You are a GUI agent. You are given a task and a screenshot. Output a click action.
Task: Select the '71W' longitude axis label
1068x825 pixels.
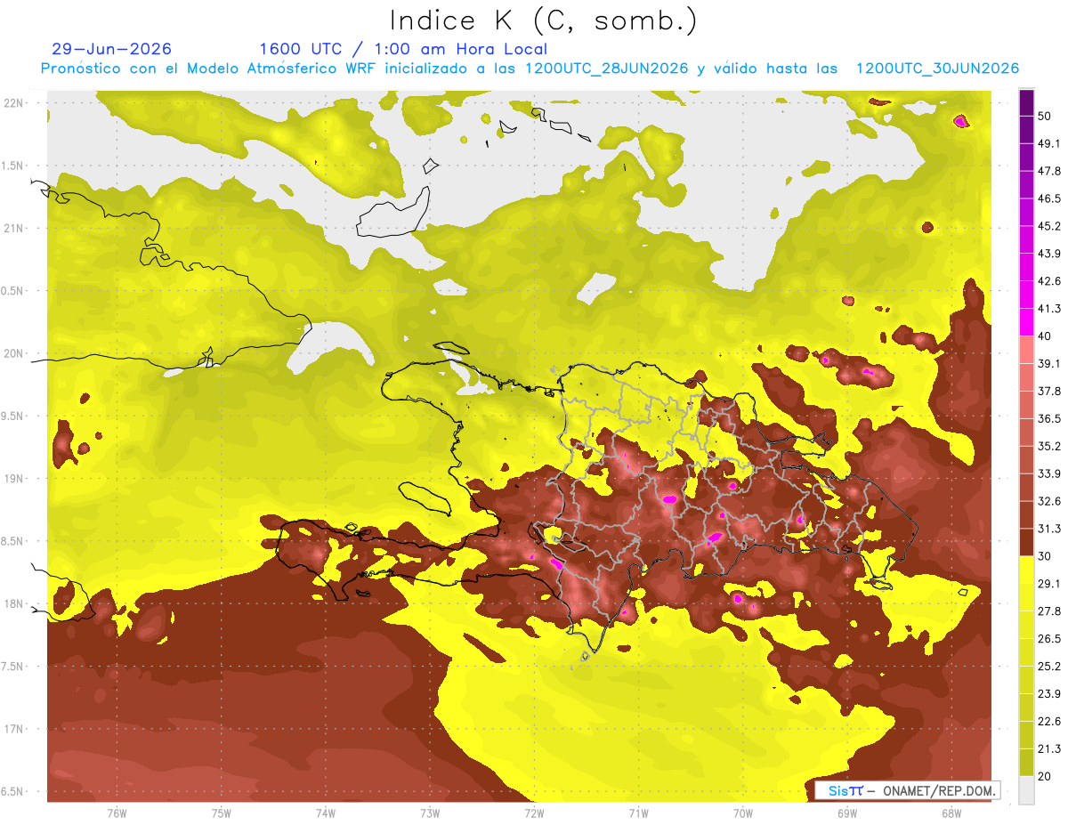[638, 813]
